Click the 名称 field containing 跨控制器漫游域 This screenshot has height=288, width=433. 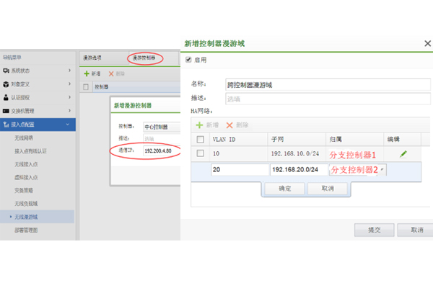click(x=325, y=84)
